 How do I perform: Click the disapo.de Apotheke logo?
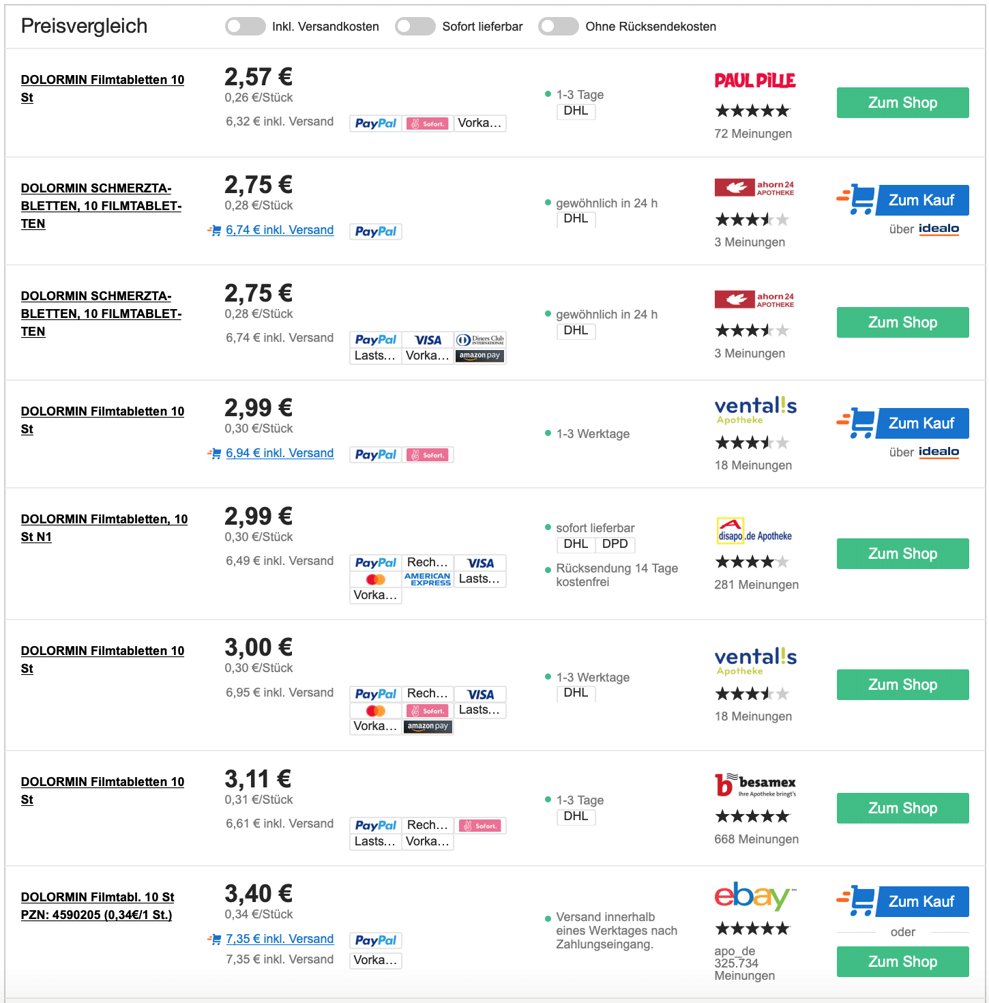point(754,531)
